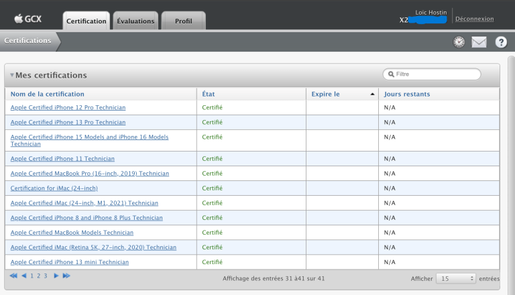Open iMac (Retina 5K, 27-inch, 2020) Technician
515x295 pixels.
(x=93, y=247)
